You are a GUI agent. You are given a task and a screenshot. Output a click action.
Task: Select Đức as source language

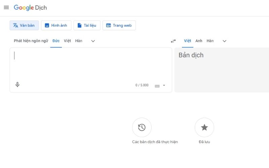(x=56, y=41)
